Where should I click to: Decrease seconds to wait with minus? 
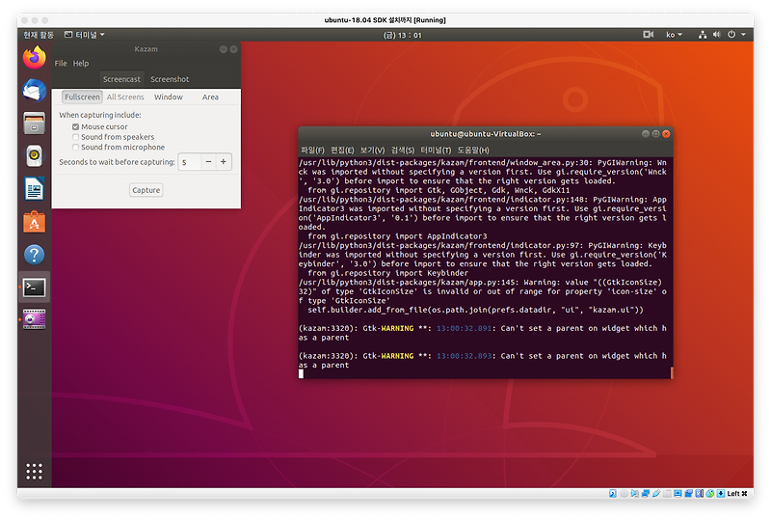(x=208, y=161)
